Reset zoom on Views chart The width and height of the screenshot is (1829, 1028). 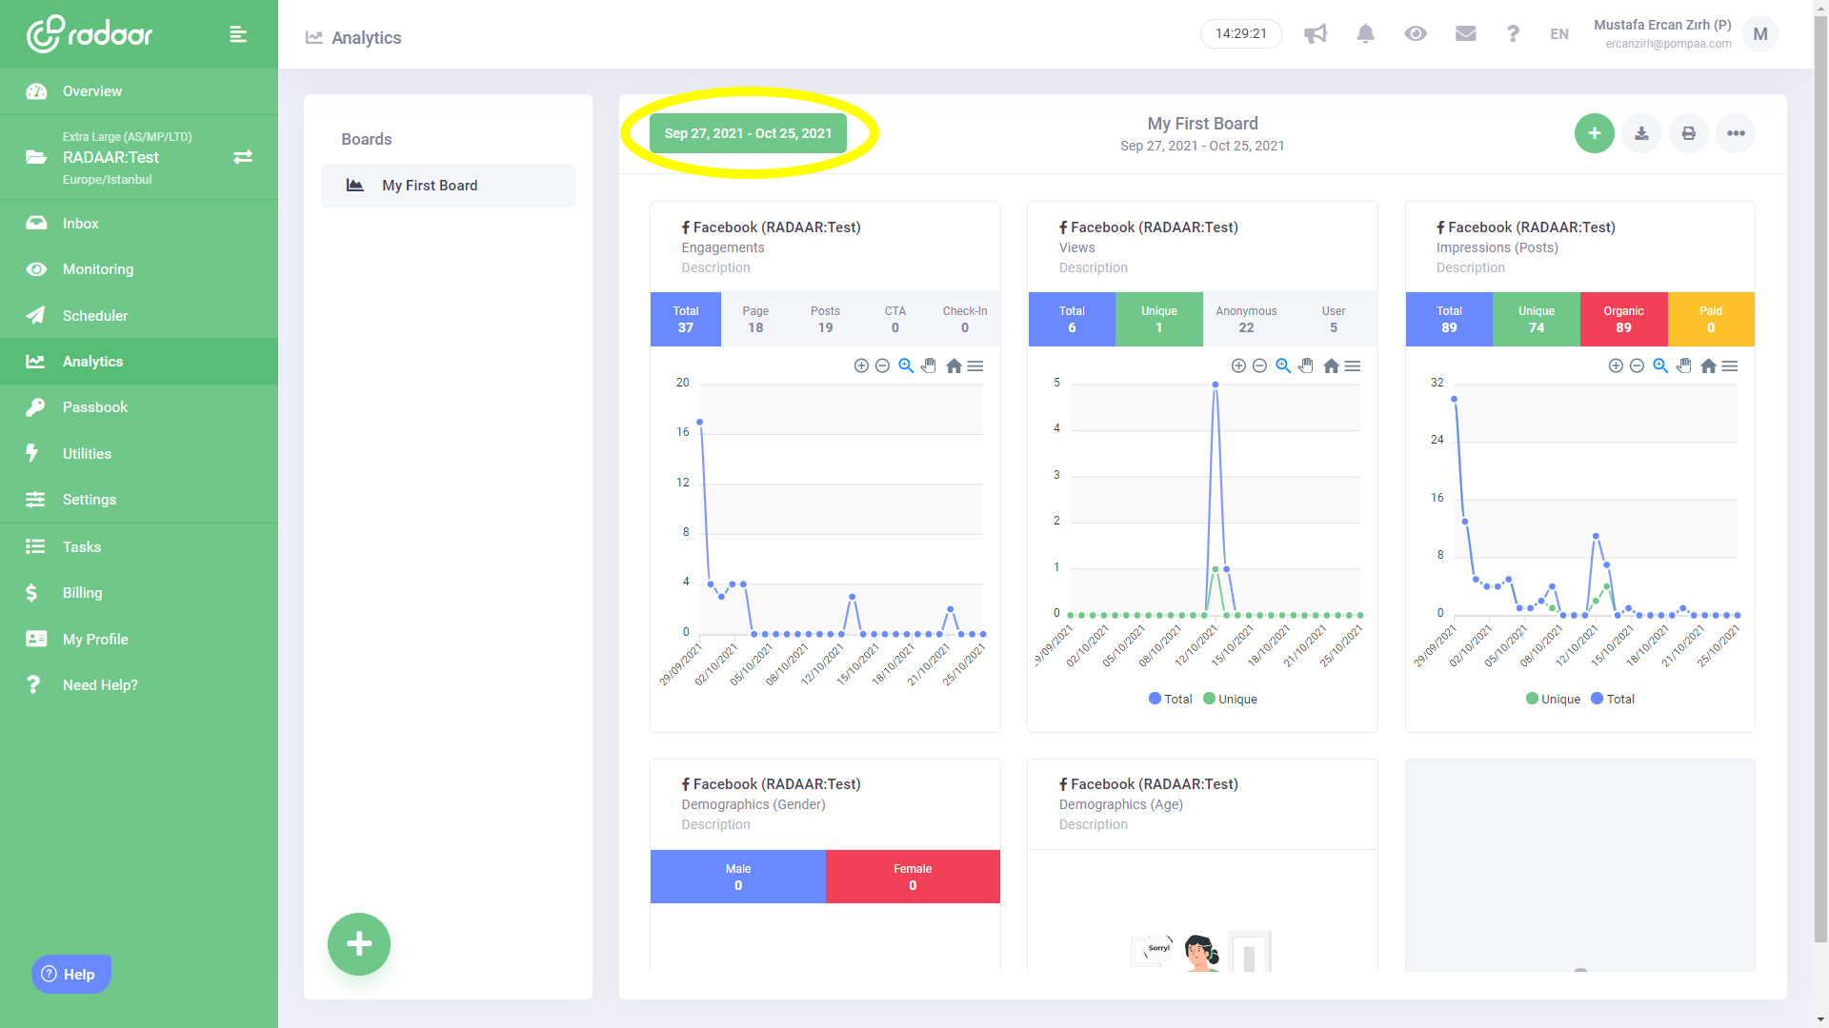pyautogui.click(x=1331, y=366)
